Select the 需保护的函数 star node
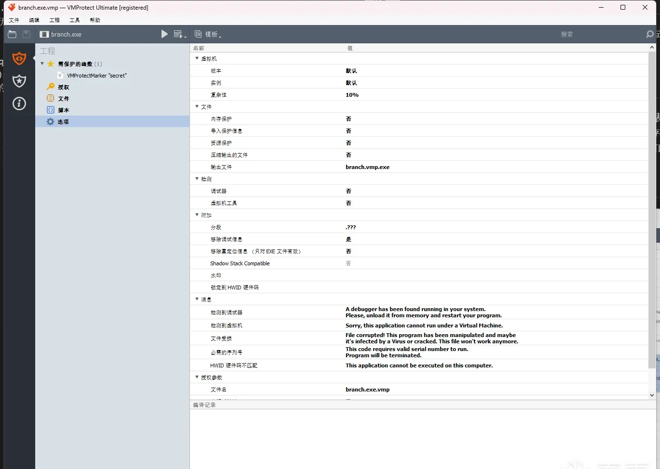 (x=75, y=64)
